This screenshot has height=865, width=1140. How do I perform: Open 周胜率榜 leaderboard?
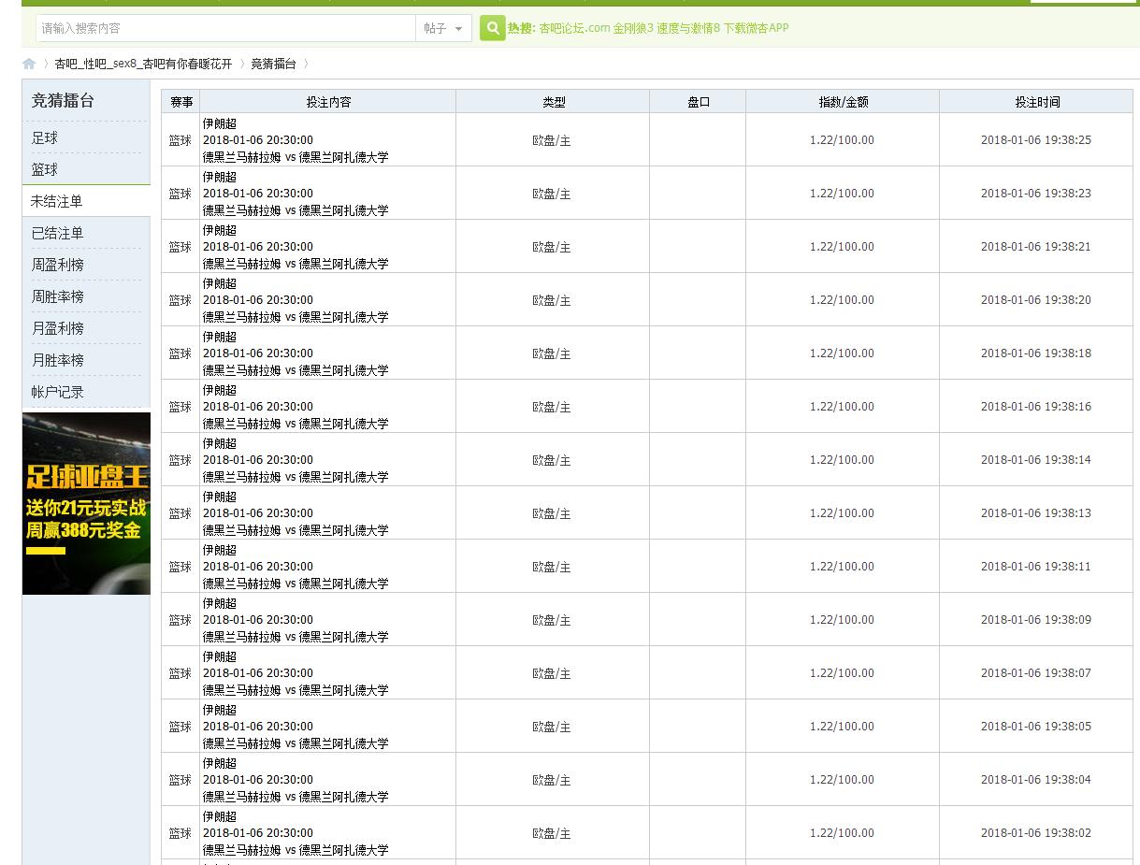[57, 296]
